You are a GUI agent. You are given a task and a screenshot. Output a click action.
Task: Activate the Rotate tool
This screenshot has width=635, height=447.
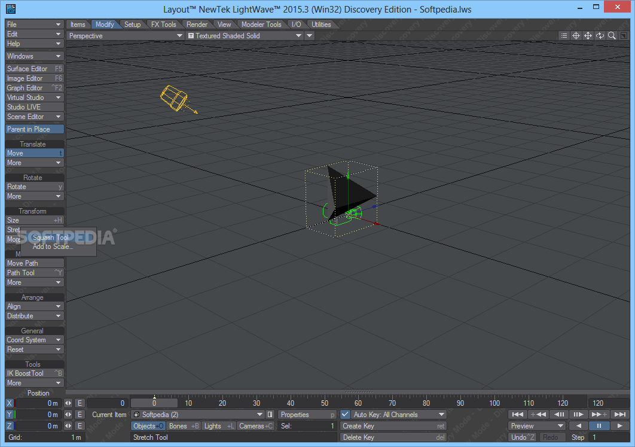[35, 187]
